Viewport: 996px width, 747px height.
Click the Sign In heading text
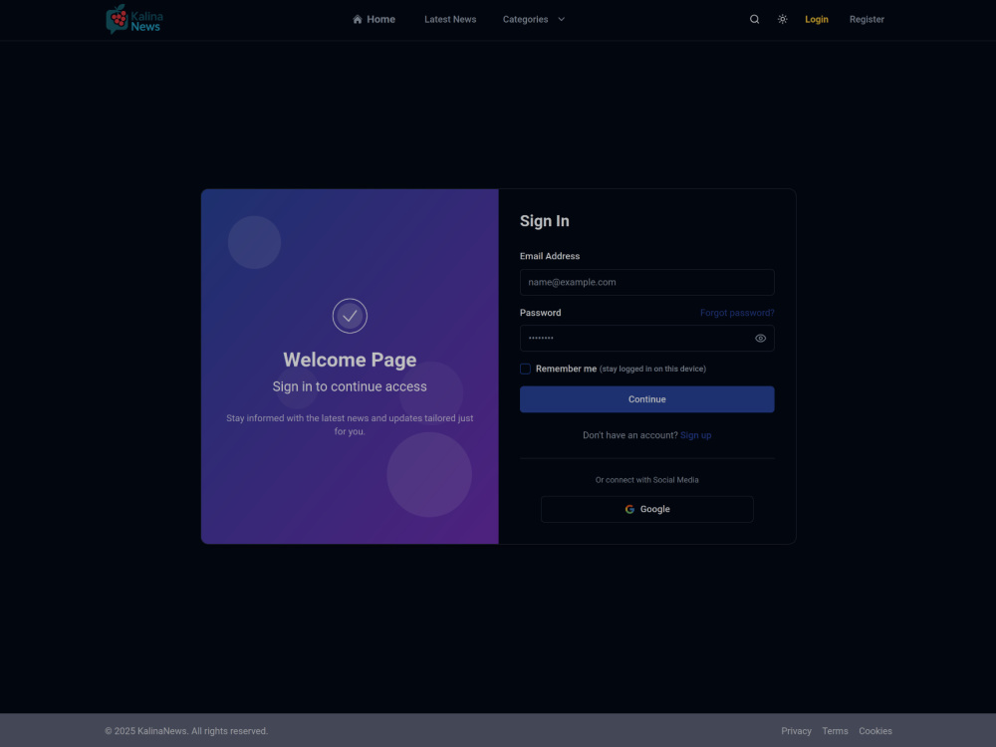pos(545,221)
